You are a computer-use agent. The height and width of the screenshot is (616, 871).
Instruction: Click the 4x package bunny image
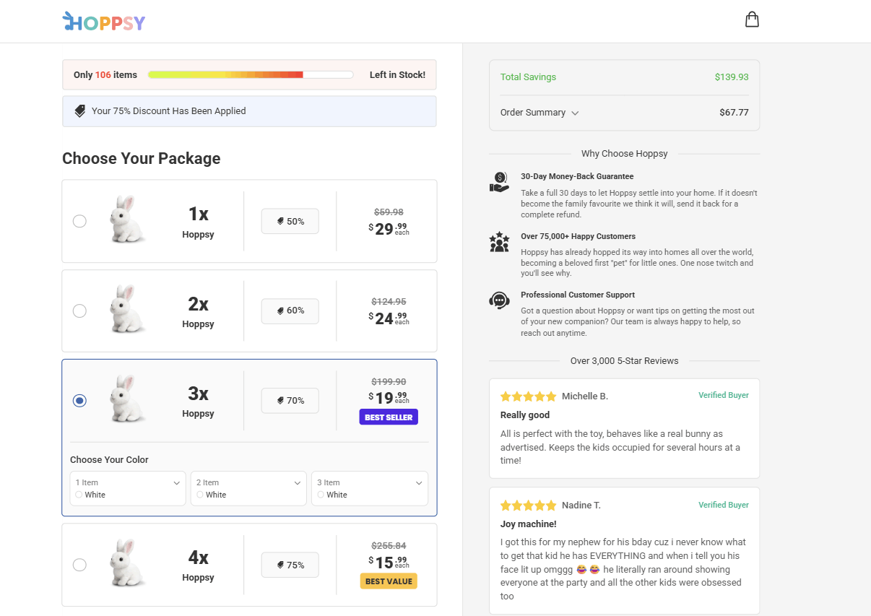pos(127,563)
